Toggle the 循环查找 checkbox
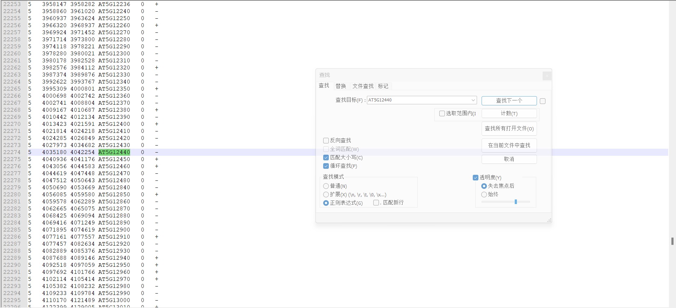The height and width of the screenshot is (308, 676). [x=326, y=166]
